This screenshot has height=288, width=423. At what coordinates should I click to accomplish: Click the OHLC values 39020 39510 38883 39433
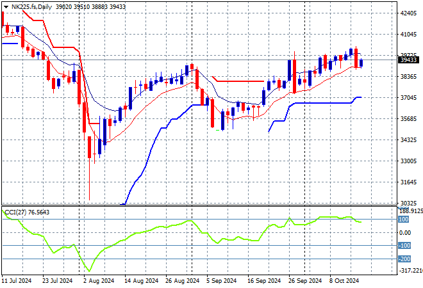pos(90,7)
